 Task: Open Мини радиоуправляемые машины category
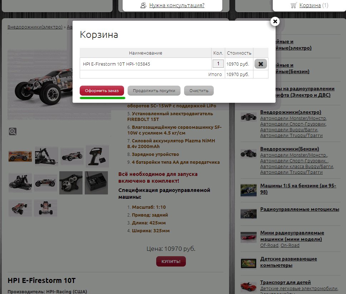tap(292, 236)
